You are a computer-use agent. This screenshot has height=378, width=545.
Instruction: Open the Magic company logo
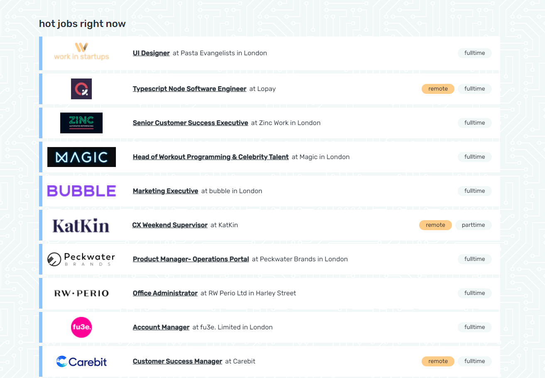coord(81,157)
